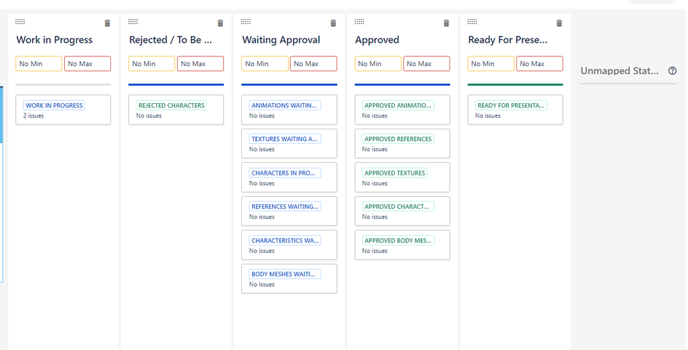
Task: Click the No Max field under Waiting Approval
Action: click(314, 64)
